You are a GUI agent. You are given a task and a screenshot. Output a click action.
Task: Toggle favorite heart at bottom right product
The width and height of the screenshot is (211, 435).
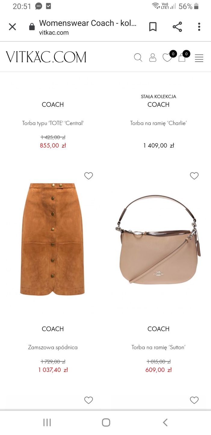click(194, 400)
